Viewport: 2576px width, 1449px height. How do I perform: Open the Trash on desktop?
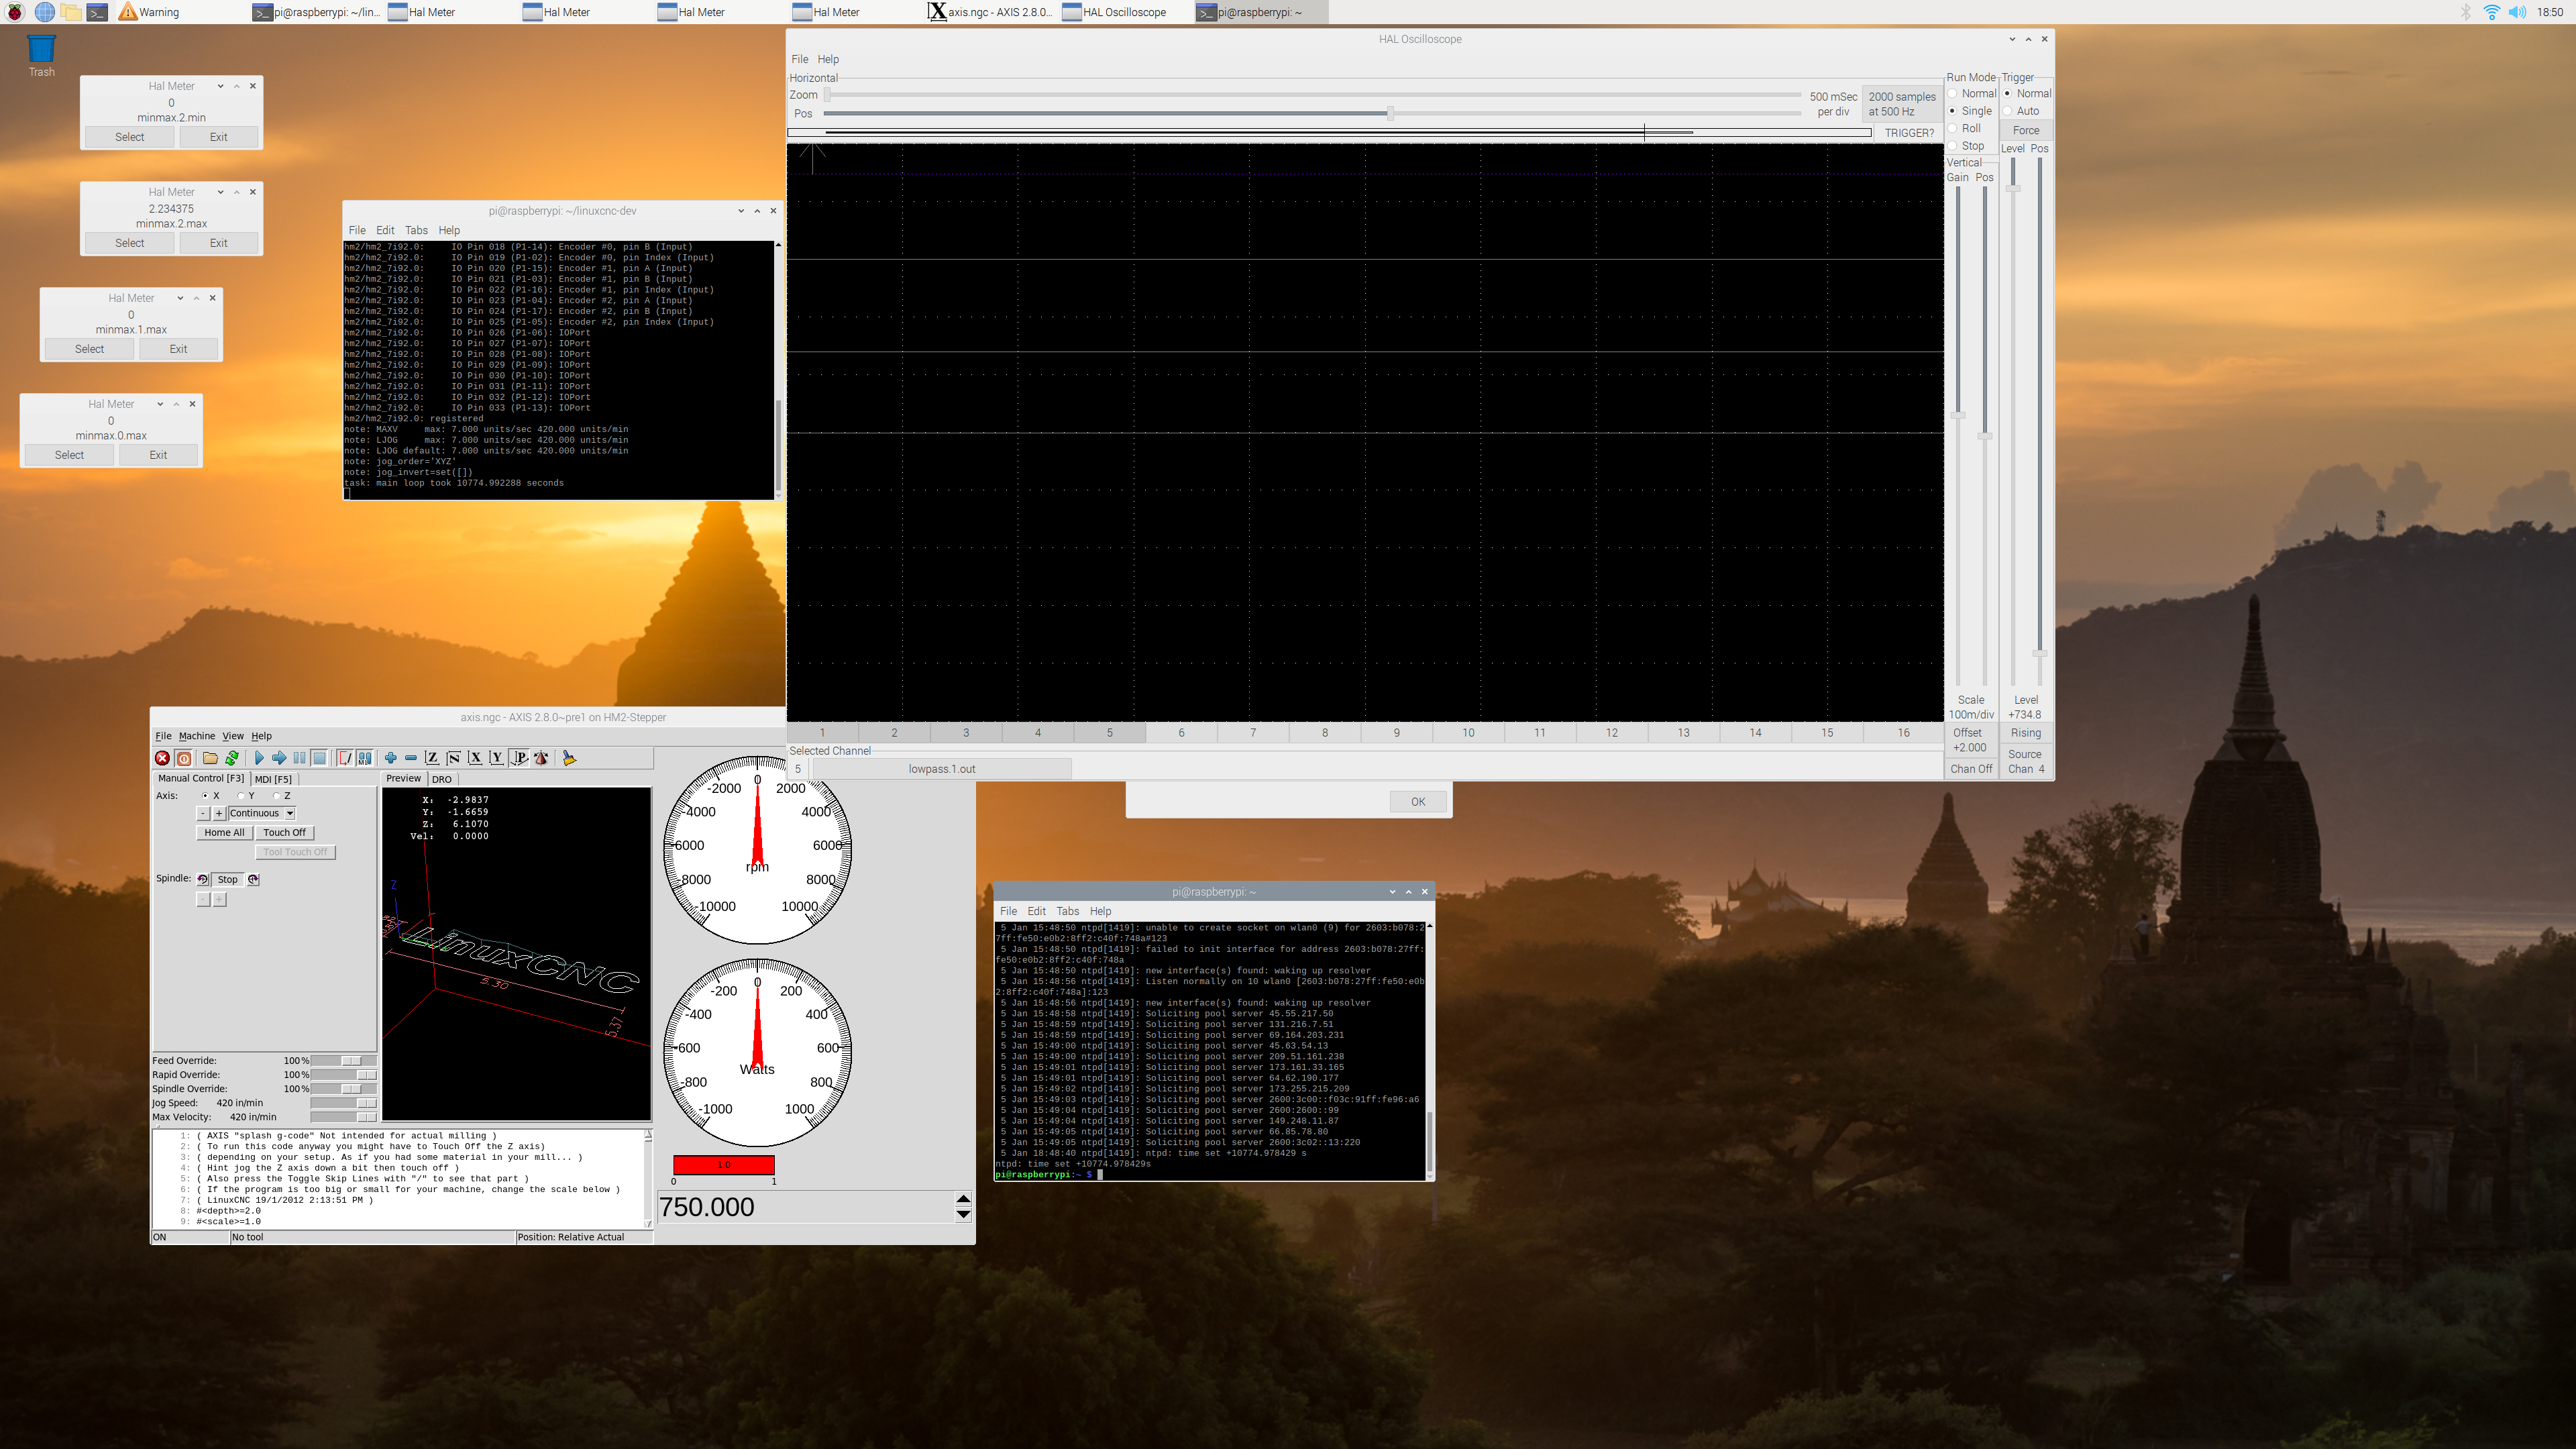41,55
